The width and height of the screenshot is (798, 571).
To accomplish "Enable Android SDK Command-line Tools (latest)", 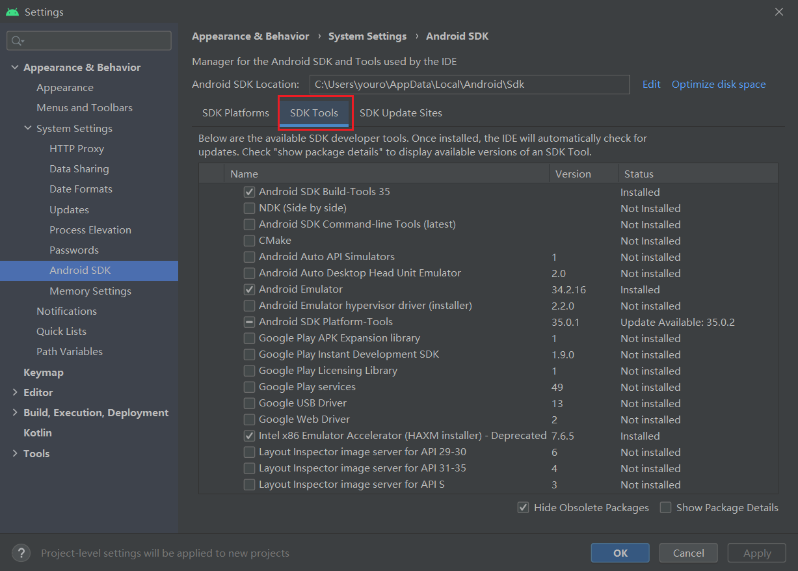I will pyautogui.click(x=249, y=224).
